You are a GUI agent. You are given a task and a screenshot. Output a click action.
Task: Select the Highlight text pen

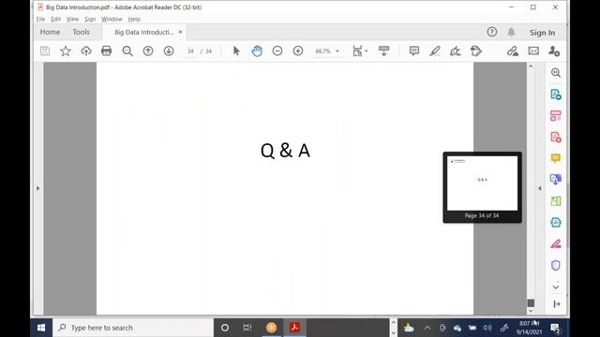coord(435,51)
